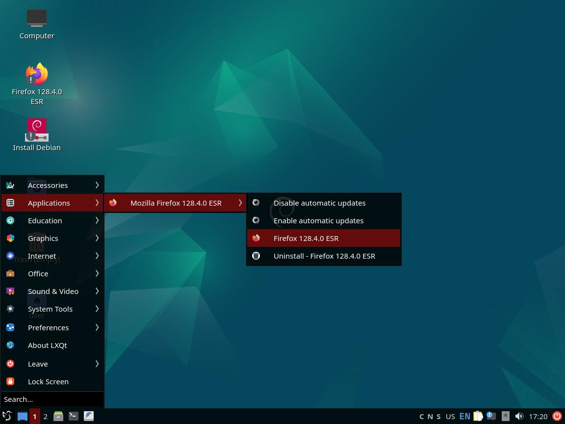Click the show desktop taskbar icon
Viewport: 565px width, 424px height.
tap(23, 417)
